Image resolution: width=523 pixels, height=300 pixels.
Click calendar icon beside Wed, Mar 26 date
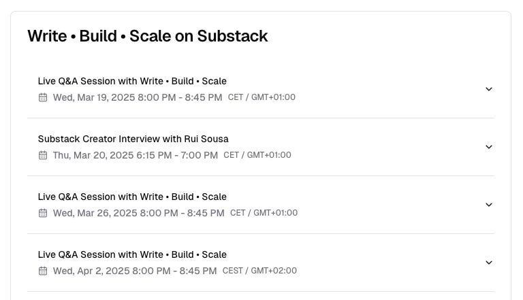click(x=43, y=213)
